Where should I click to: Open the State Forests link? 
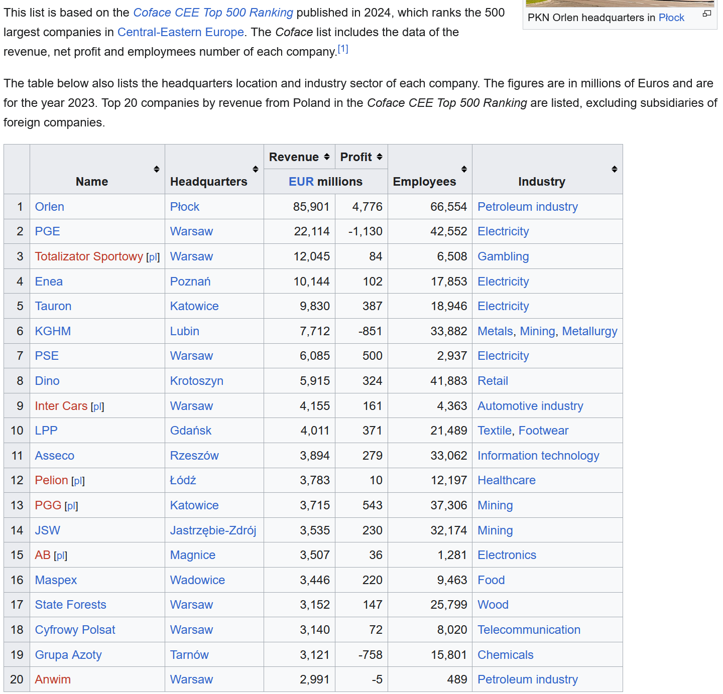(x=71, y=605)
